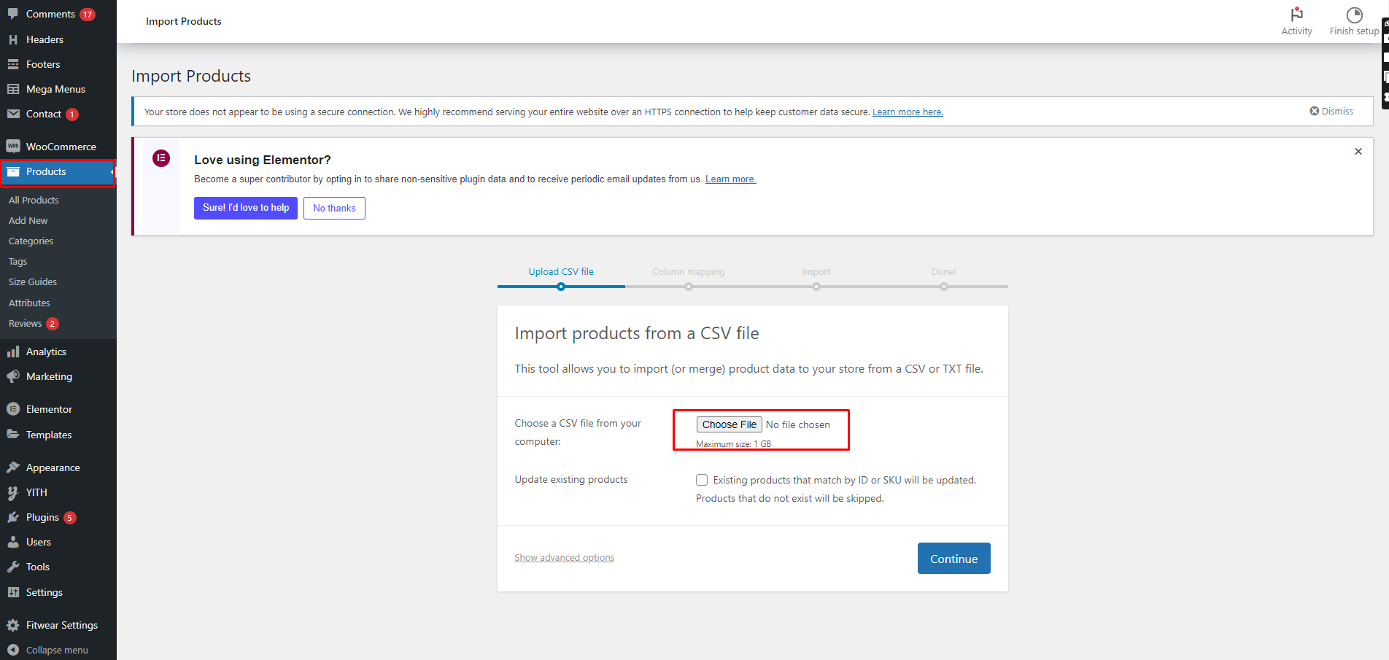Click 'No file chosen' text
Image resolution: width=1389 pixels, height=660 pixels.
pyautogui.click(x=798, y=424)
